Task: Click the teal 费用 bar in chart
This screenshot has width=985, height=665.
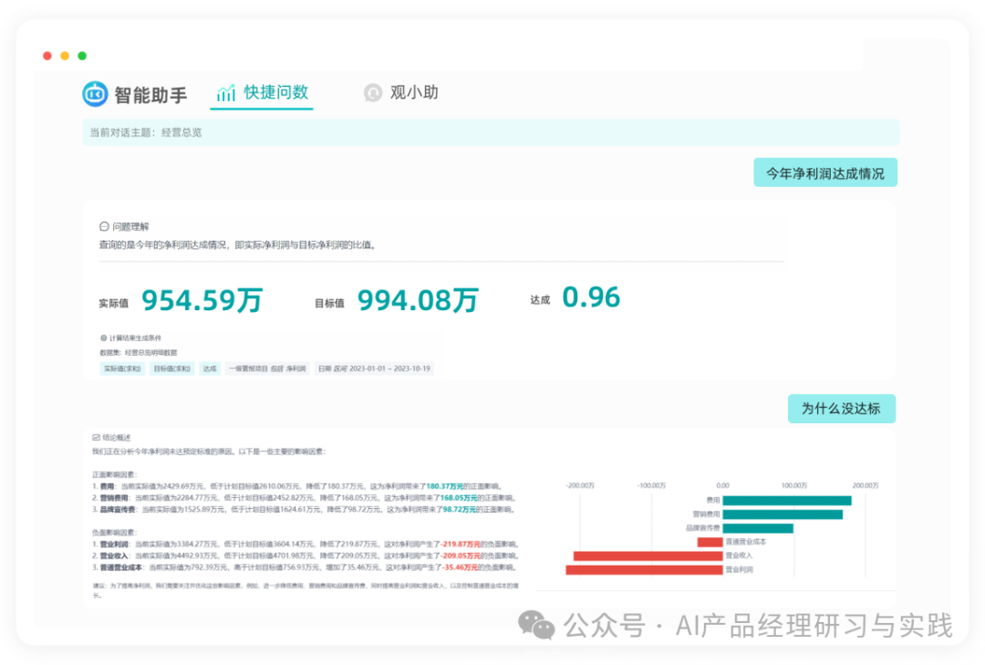Action: [786, 500]
